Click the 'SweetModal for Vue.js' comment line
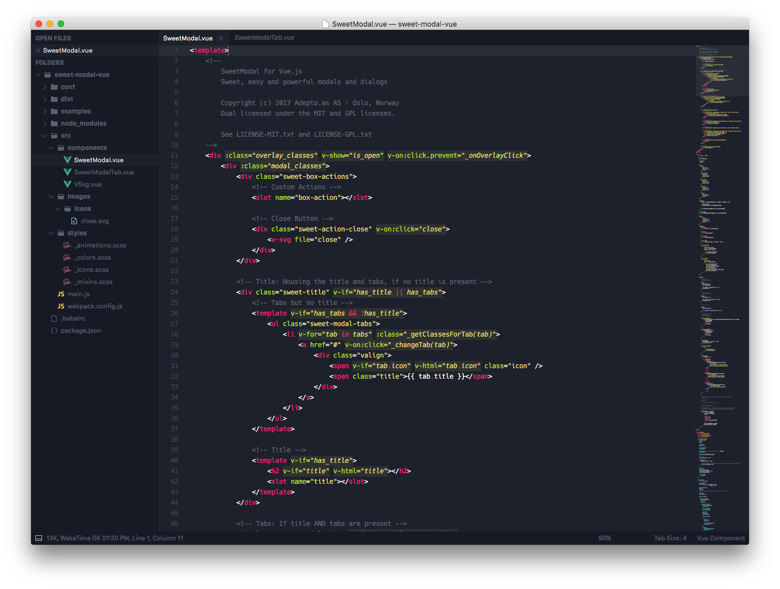This screenshot has width=780, height=589. pyautogui.click(x=261, y=71)
